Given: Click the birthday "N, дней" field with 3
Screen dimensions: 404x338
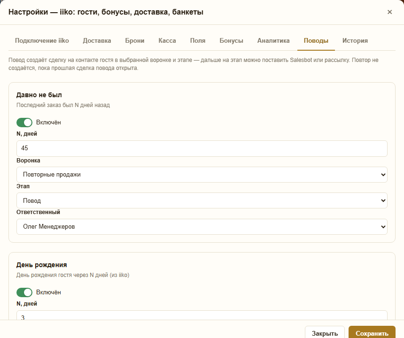Looking at the screenshot, I should tap(202, 315).
